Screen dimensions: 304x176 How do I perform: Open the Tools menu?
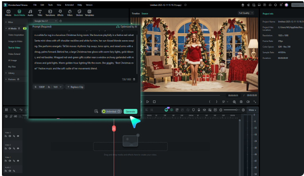tap(50, 5)
